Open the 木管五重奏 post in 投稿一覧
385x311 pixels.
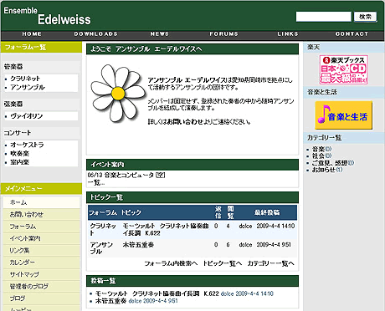110,301
